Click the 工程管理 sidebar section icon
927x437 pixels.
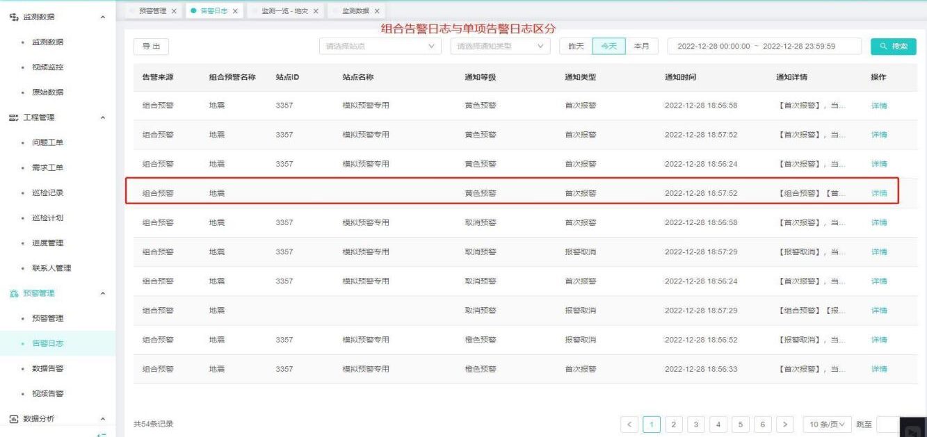[x=13, y=117]
